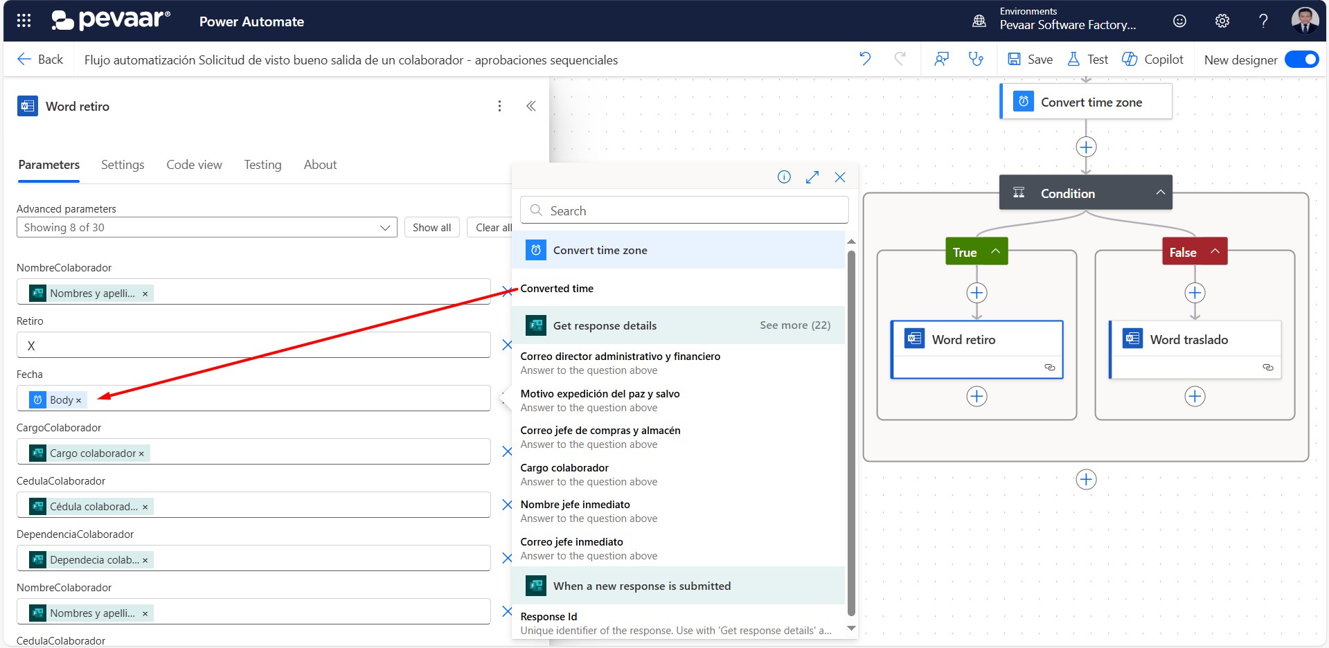Expand 'See more (22)' for Get response details
Screen dimensions: 1329x648
pos(795,325)
